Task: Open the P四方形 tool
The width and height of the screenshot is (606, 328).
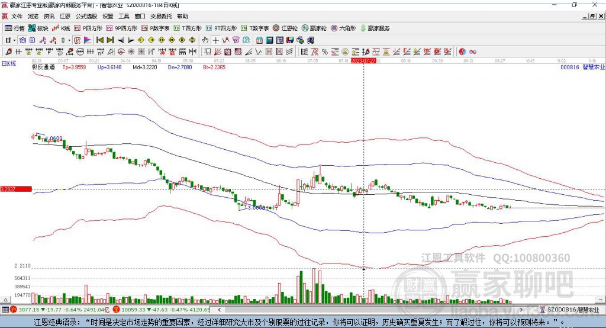Action: (88, 28)
